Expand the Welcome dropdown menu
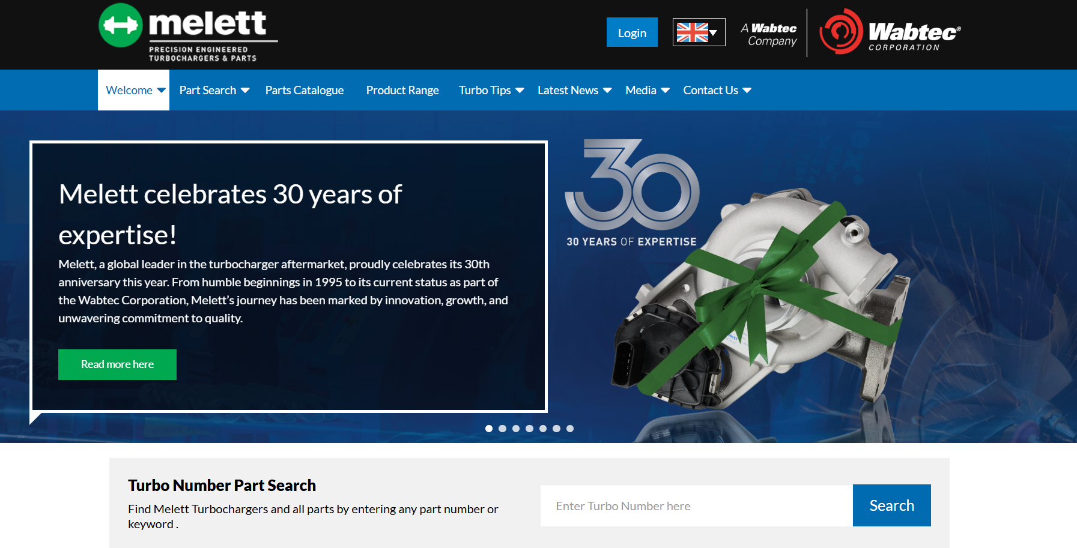This screenshot has width=1077, height=548. point(134,90)
